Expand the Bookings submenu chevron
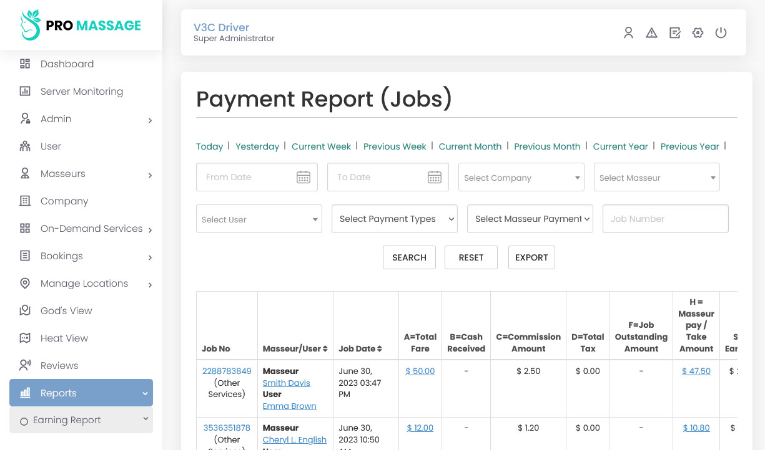Viewport: 765px width, 450px height. (150, 257)
